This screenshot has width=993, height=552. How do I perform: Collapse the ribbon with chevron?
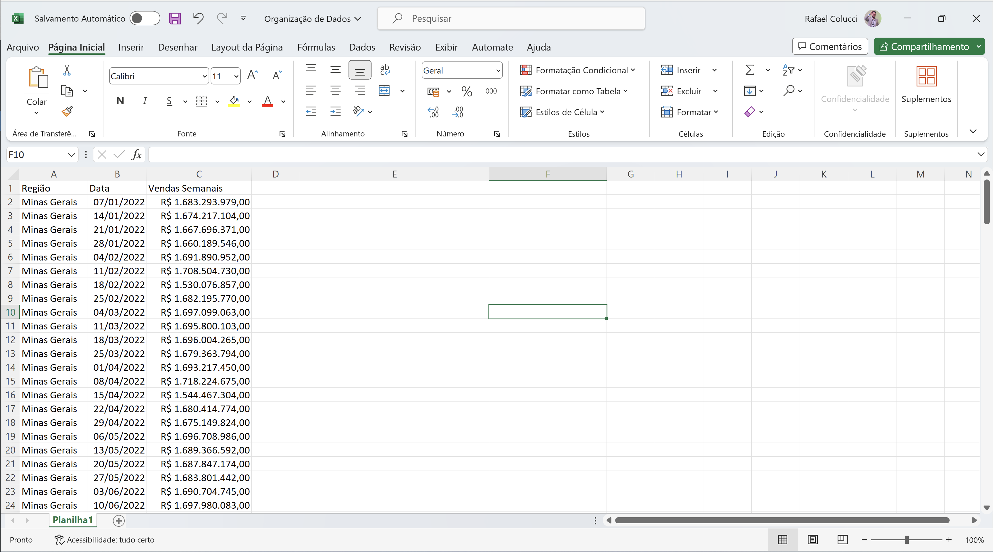[x=973, y=131]
